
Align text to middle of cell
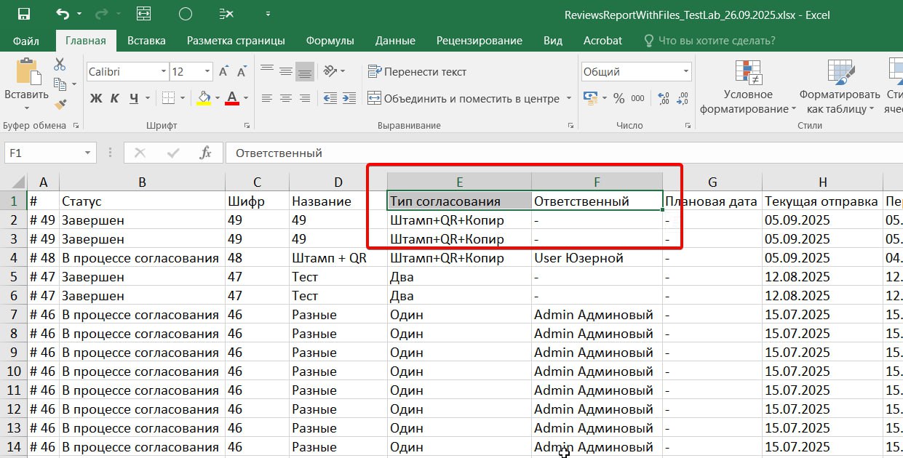coord(286,71)
